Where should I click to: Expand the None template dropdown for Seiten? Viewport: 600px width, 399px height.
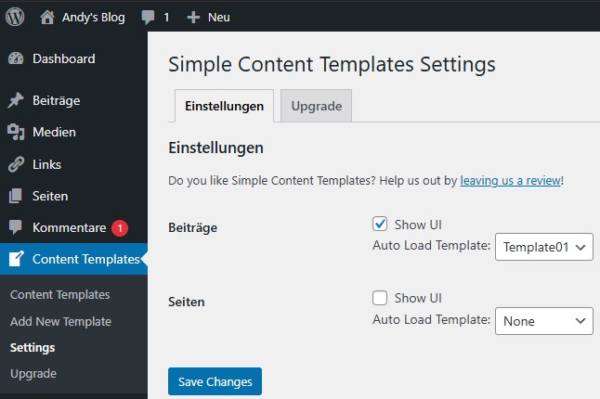(543, 320)
